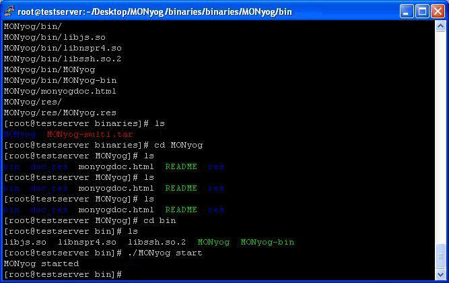Screen dimensions: 449x283
Task: Click the './MONyog start' command text
Action: tap(165, 253)
